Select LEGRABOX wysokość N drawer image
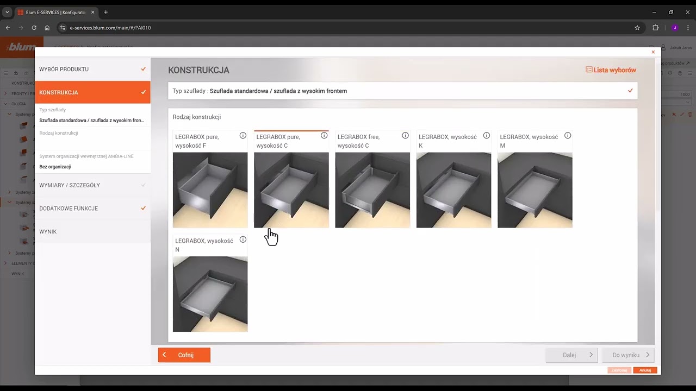This screenshot has height=391, width=696. (210, 294)
